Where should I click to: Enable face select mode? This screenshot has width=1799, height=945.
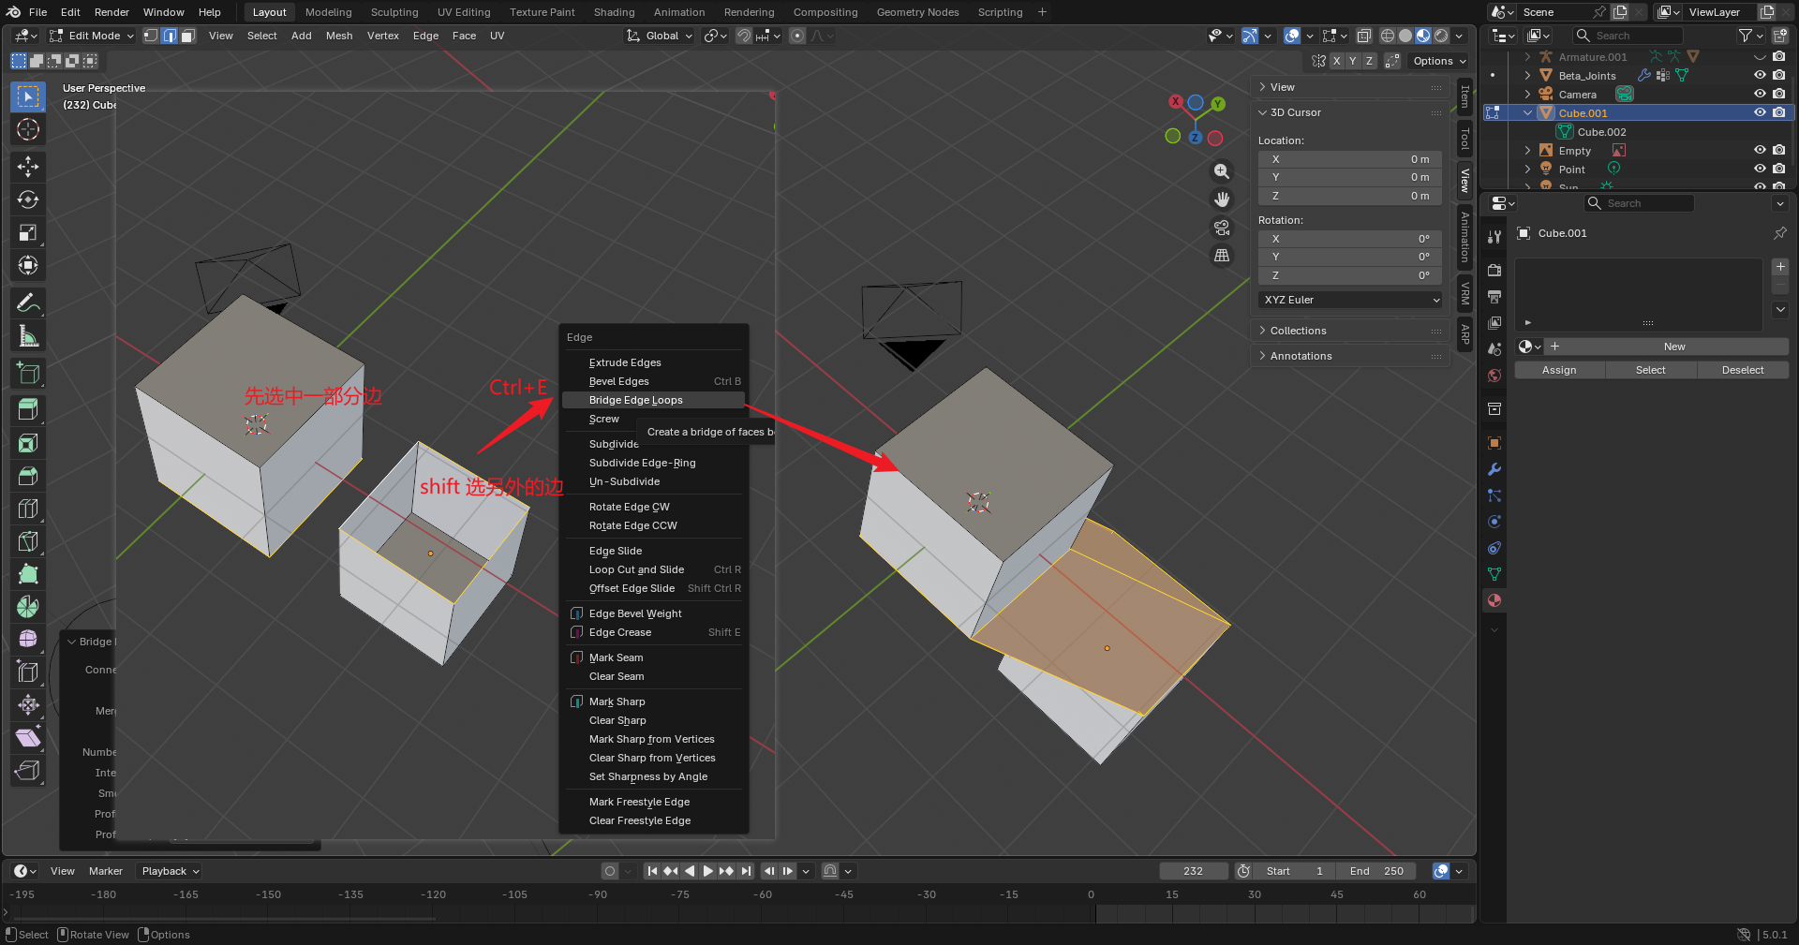[x=187, y=36]
